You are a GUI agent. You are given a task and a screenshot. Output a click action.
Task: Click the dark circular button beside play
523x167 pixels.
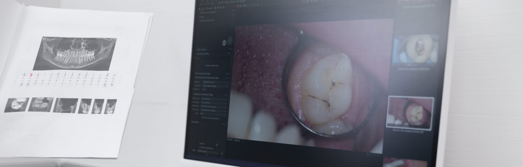(x=230, y=41)
